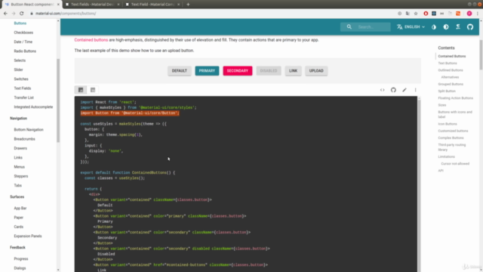Collapse the Surfaces section in sidebar
483x272 pixels.
(x=17, y=196)
